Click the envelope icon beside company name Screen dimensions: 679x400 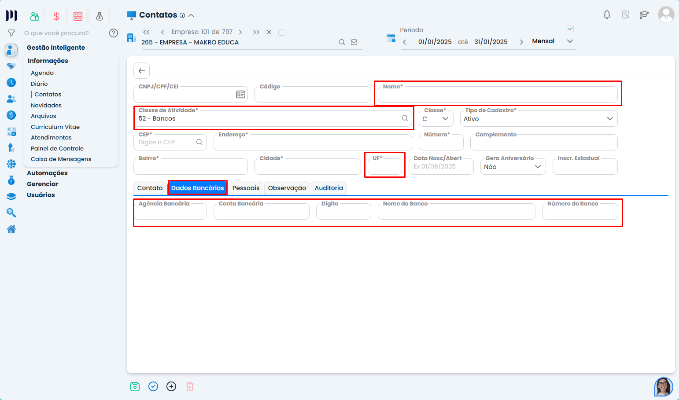354,42
